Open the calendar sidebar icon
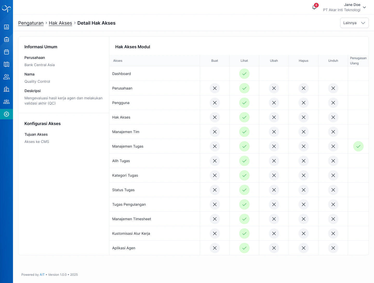The width and height of the screenshot is (374, 283). coord(6,52)
